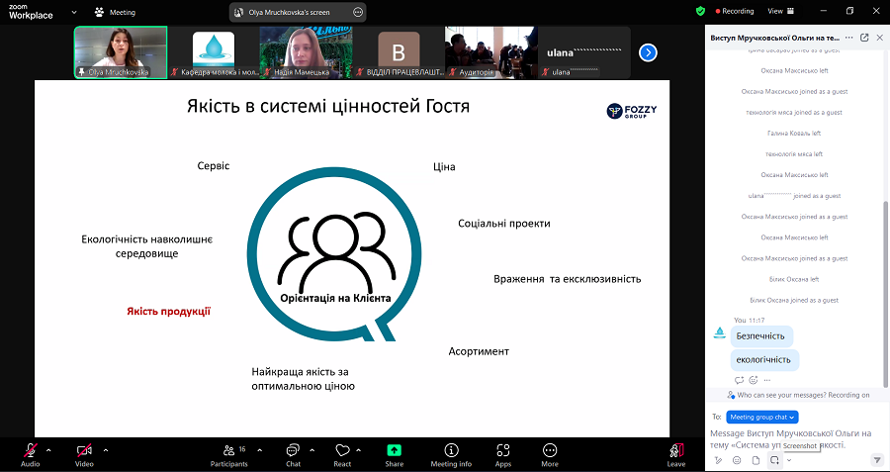This screenshot has width=890, height=472.
Task: Pop out the chat panel
Action: point(864,38)
